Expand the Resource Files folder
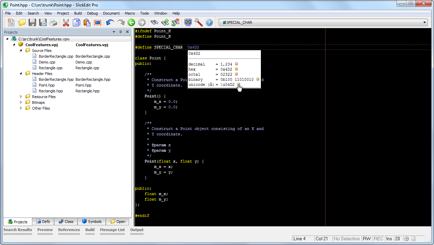The width and height of the screenshot is (434, 245). pos(21,97)
